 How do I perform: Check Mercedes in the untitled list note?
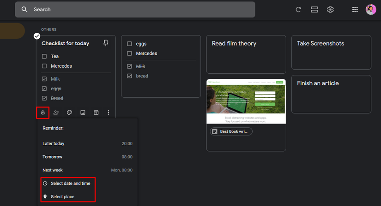(x=129, y=53)
